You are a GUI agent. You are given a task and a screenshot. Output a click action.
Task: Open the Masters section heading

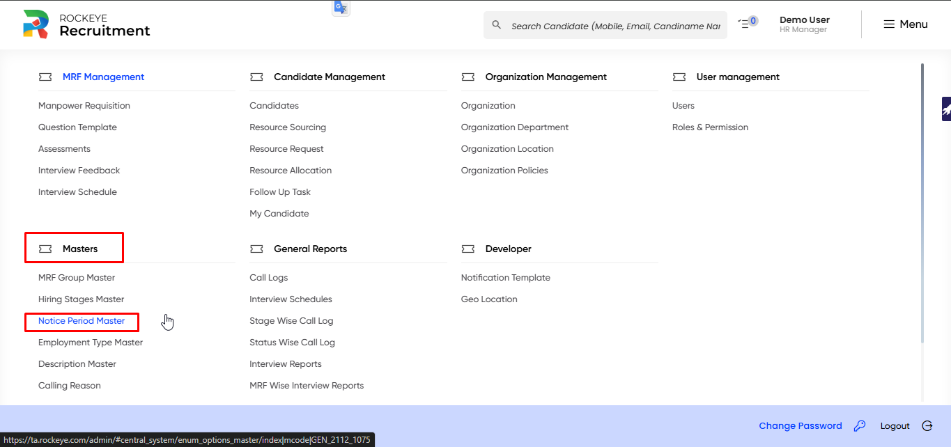tap(80, 249)
